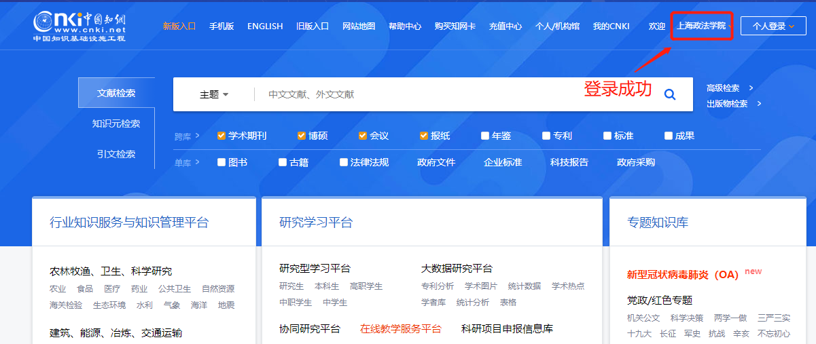Switch to the 知识元检索 tab

116,123
